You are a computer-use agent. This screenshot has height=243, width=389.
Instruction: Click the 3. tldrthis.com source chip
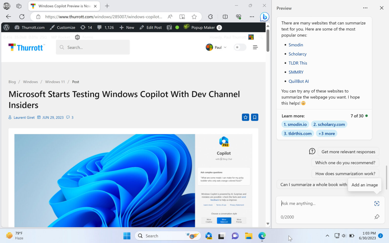pyautogui.click(x=298, y=133)
